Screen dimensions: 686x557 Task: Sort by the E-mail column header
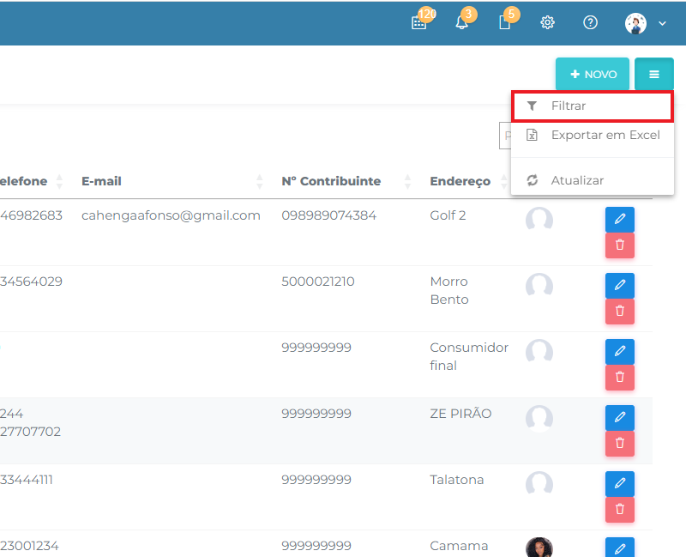(101, 181)
